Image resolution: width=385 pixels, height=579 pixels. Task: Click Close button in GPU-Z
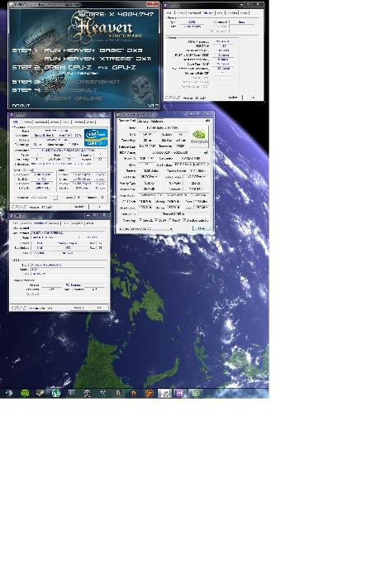pyautogui.click(x=202, y=229)
